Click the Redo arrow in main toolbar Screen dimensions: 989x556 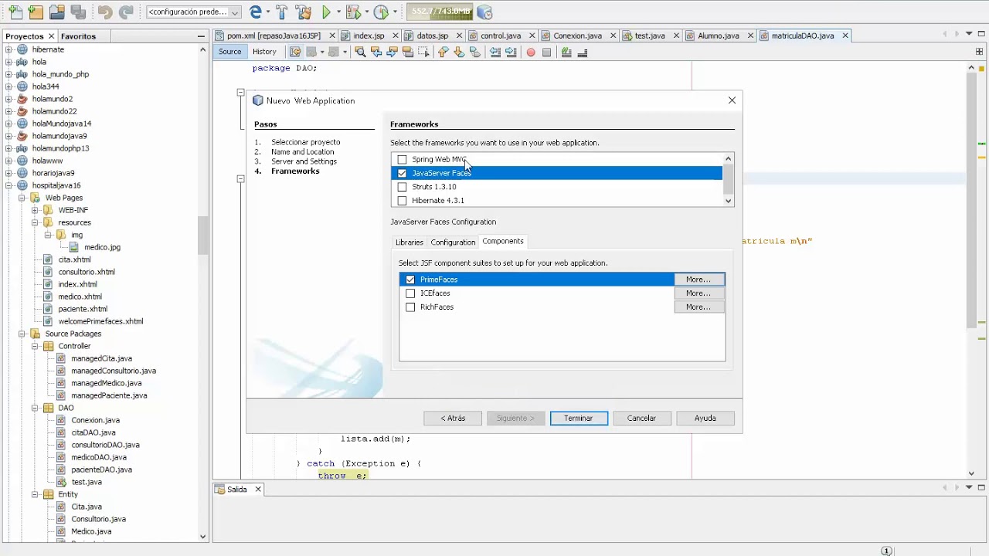pyautogui.click(x=125, y=12)
